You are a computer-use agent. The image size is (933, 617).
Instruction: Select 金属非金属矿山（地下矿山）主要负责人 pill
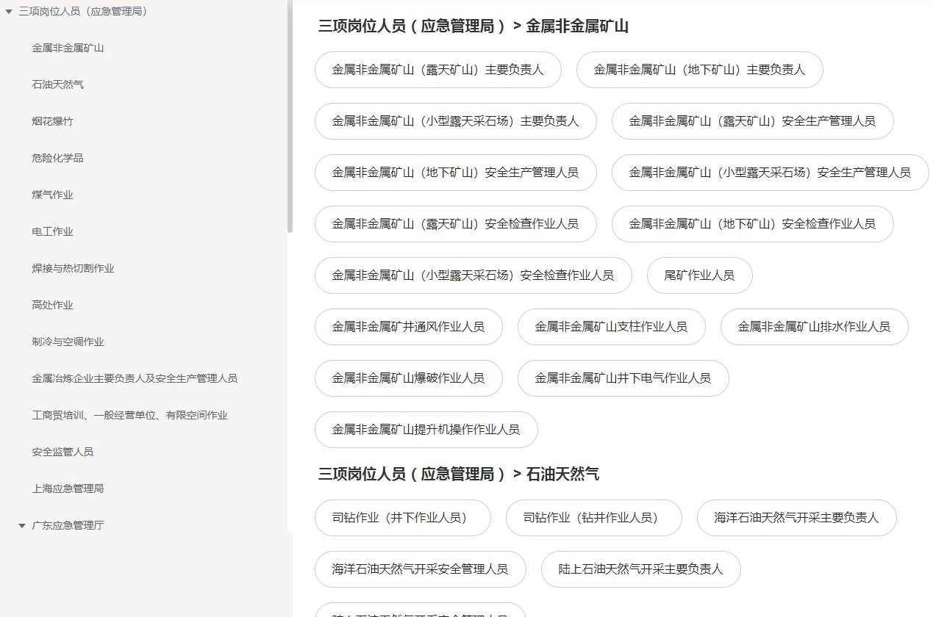coord(699,70)
